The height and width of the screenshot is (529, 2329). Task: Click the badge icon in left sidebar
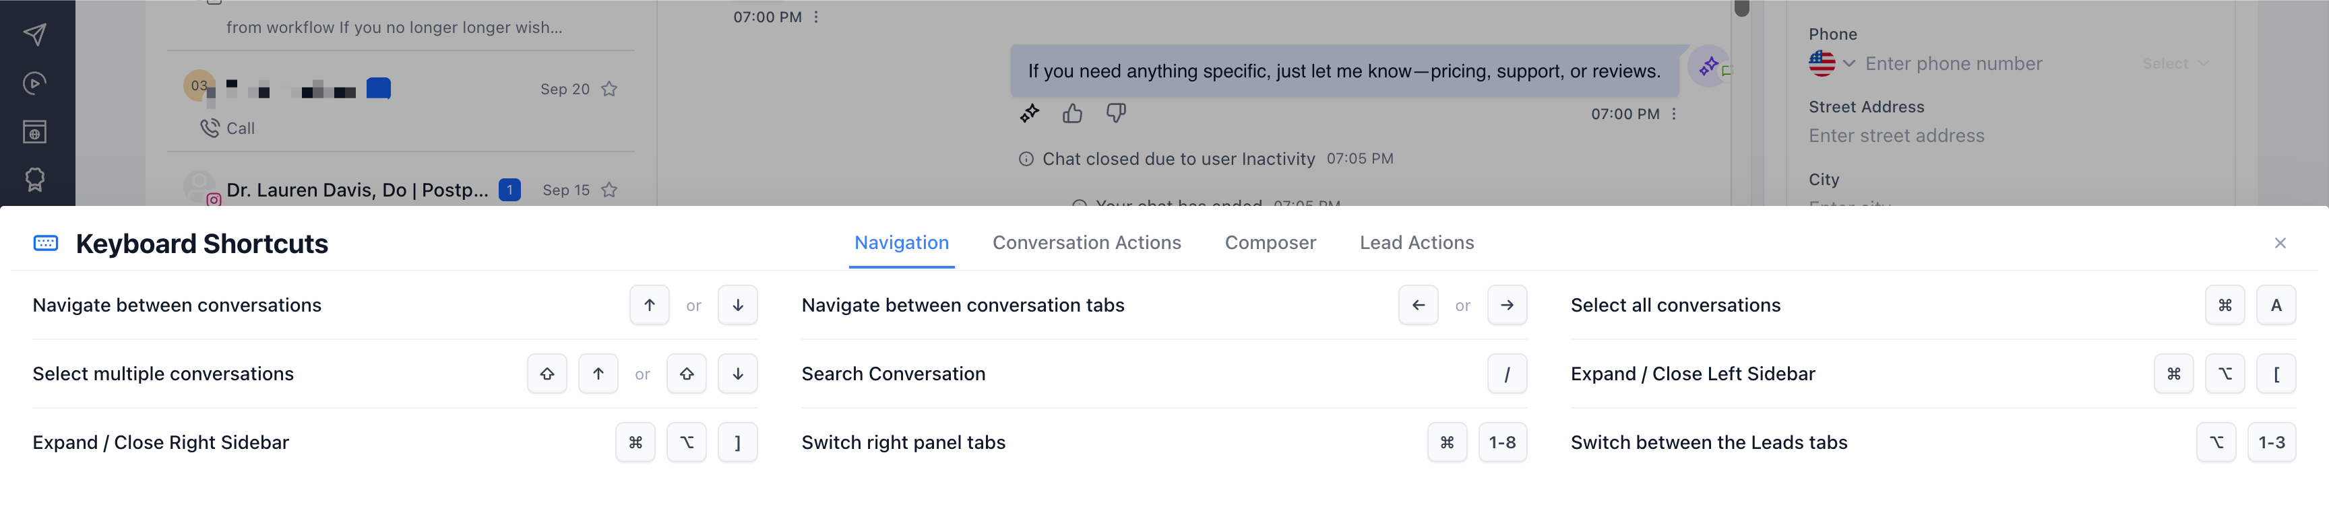pos(34,180)
